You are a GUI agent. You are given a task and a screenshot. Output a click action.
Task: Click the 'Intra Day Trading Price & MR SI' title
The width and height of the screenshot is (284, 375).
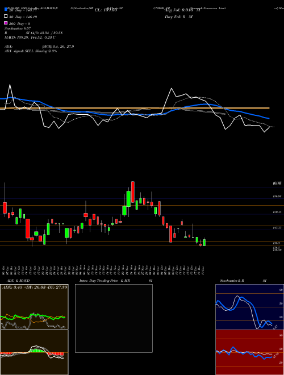click(x=116, y=281)
